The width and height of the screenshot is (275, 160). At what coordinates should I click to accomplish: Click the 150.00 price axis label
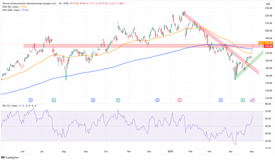[269, 68]
